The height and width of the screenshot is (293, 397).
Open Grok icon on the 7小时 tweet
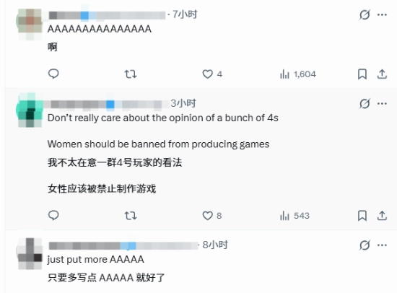coord(365,14)
